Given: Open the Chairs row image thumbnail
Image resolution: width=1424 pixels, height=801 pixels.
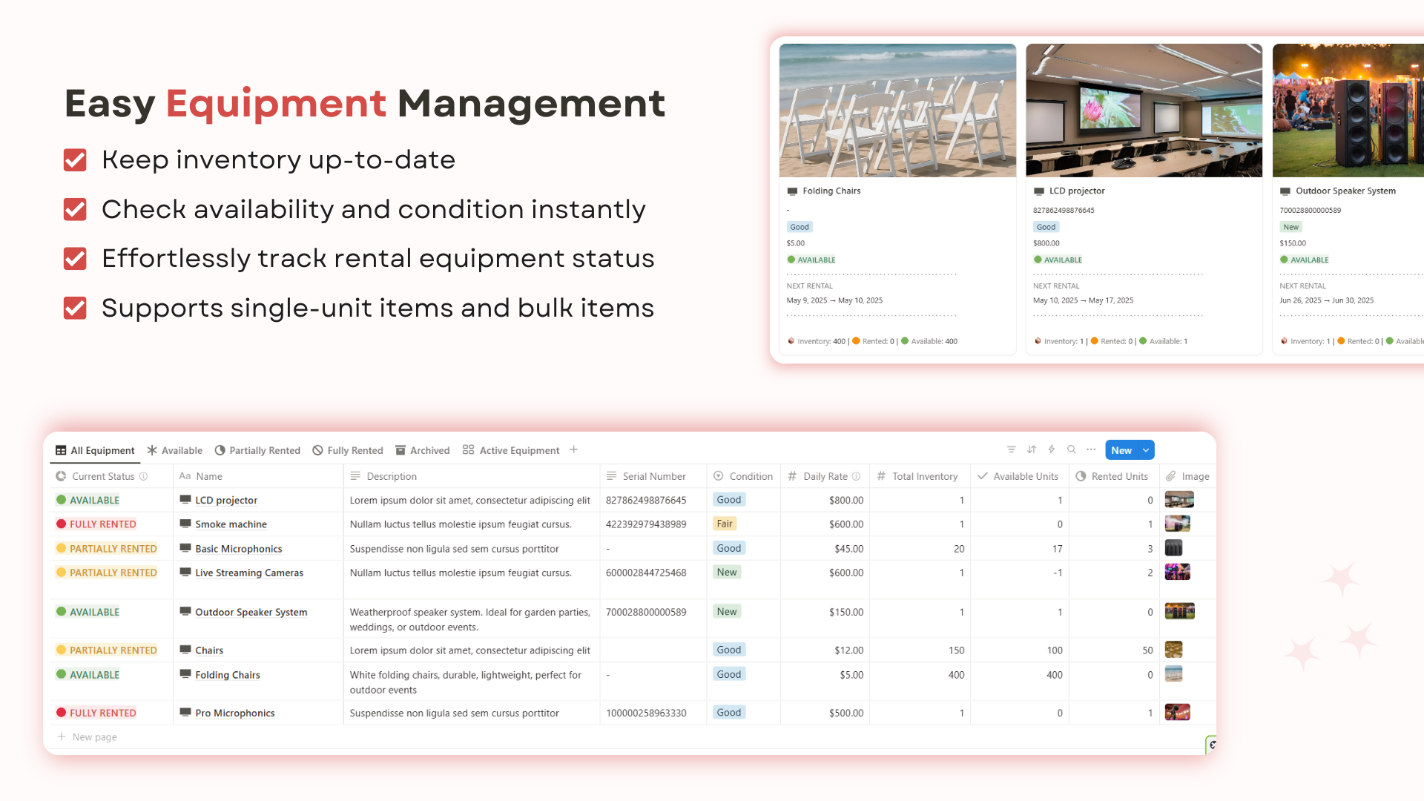Looking at the screenshot, I should 1173,650.
